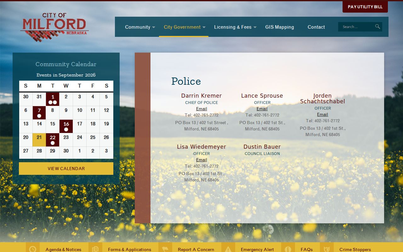Screen dimensions: 403x252
Task: Select highlighted day 21 in the calendar
Action: [x=39, y=140]
